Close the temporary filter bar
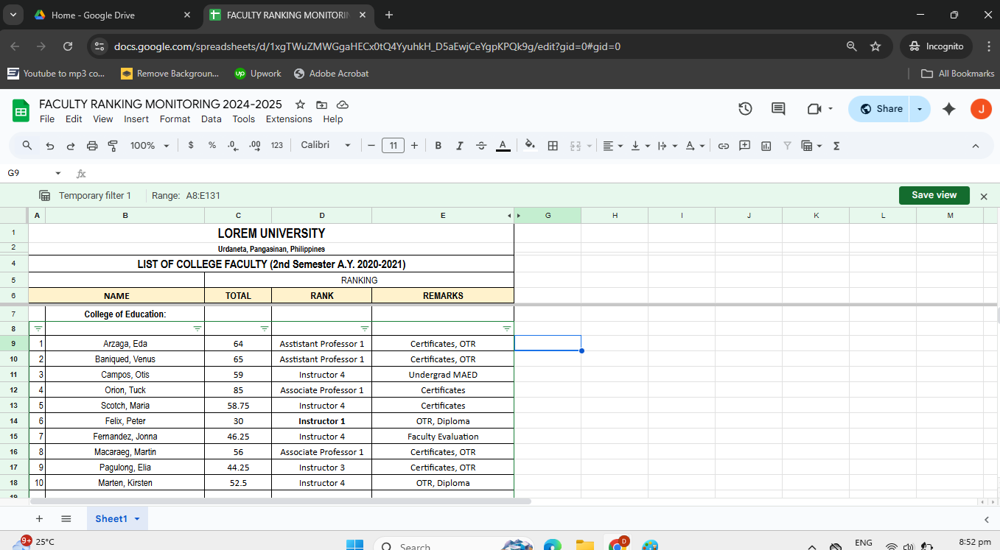This screenshot has height=550, width=1000. [984, 196]
